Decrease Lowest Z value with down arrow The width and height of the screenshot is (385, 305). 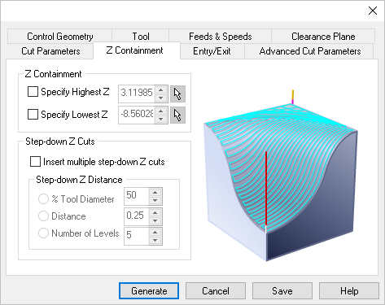[x=161, y=119]
